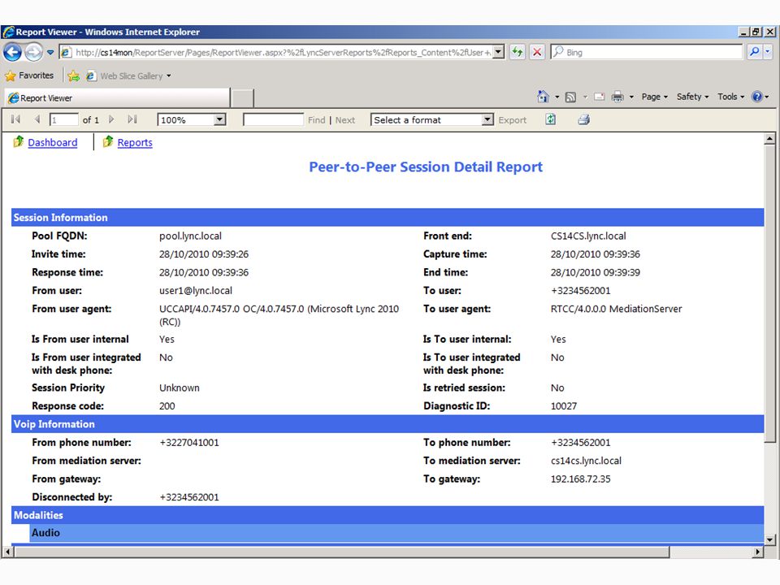The height and width of the screenshot is (585, 780).
Task: Go to first report page
Action: (16, 119)
